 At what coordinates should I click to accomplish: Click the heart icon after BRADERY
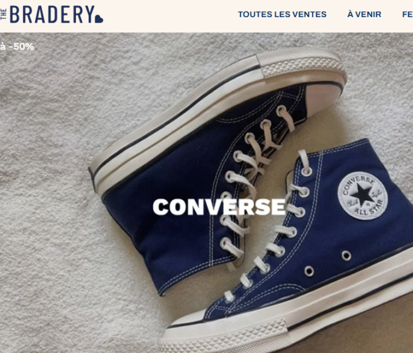point(99,19)
